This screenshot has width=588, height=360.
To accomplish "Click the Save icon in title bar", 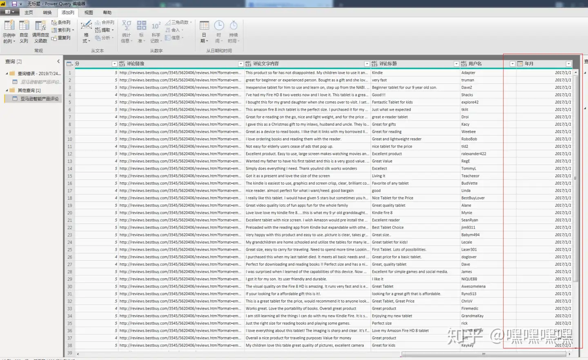I will (x=14, y=4).
